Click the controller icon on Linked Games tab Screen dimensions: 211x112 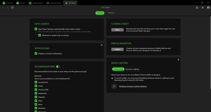tap(30, 3)
